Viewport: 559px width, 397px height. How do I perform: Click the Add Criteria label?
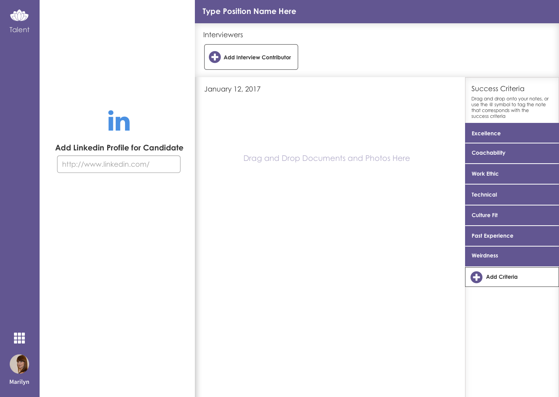(502, 277)
